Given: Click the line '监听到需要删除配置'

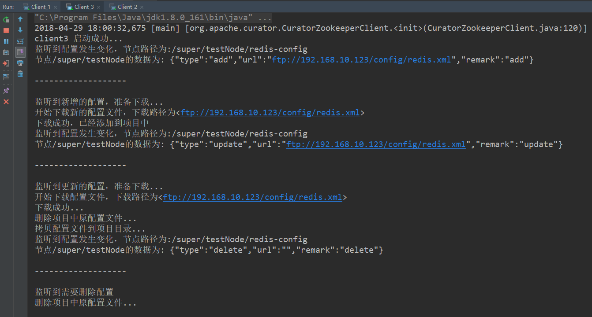Looking at the screenshot, I should (74, 292).
